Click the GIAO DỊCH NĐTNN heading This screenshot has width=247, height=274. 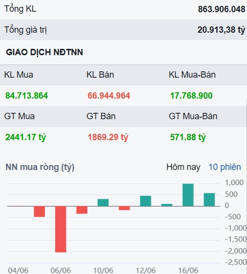tap(44, 52)
